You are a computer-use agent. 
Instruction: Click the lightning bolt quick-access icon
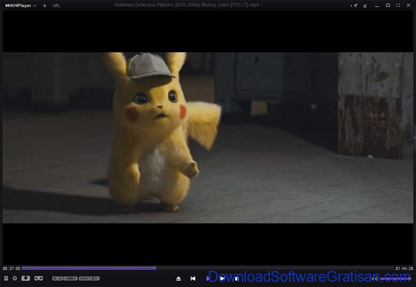(45, 5)
